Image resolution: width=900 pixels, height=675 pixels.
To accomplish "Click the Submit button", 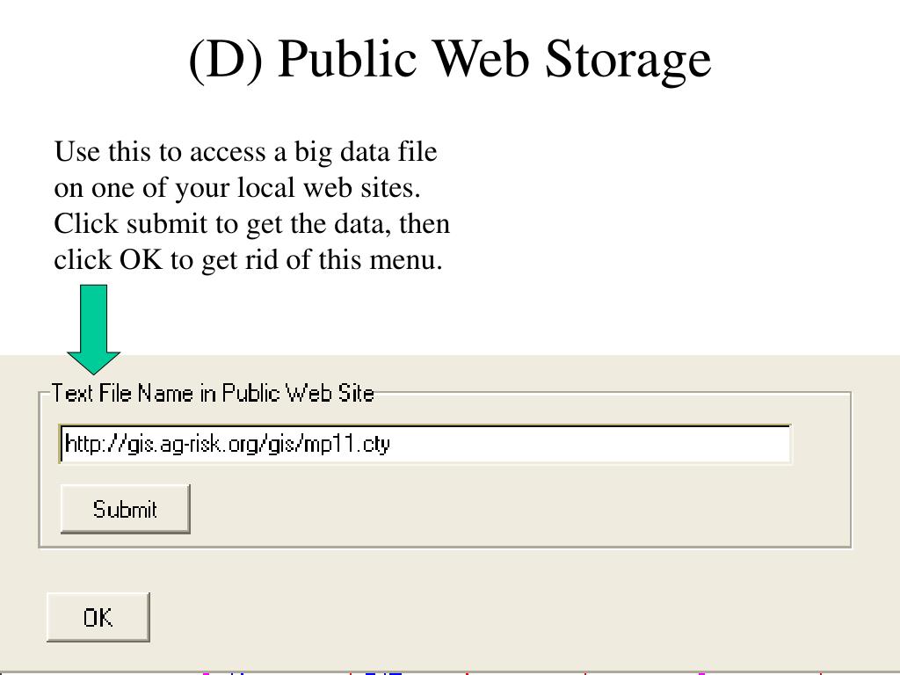I will tap(125, 509).
